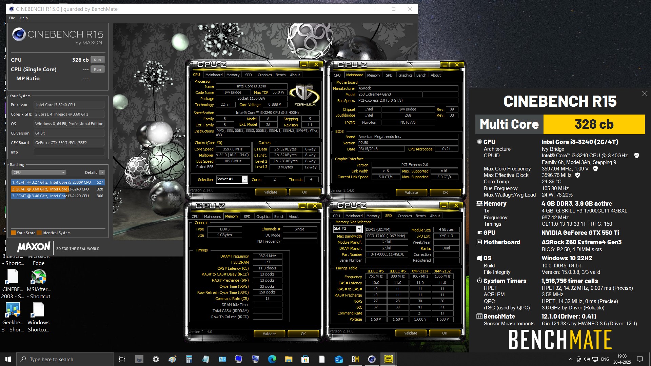Click the Windows OS icon in BenchMate panel
The image size is (651, 366).
(479, 258)
